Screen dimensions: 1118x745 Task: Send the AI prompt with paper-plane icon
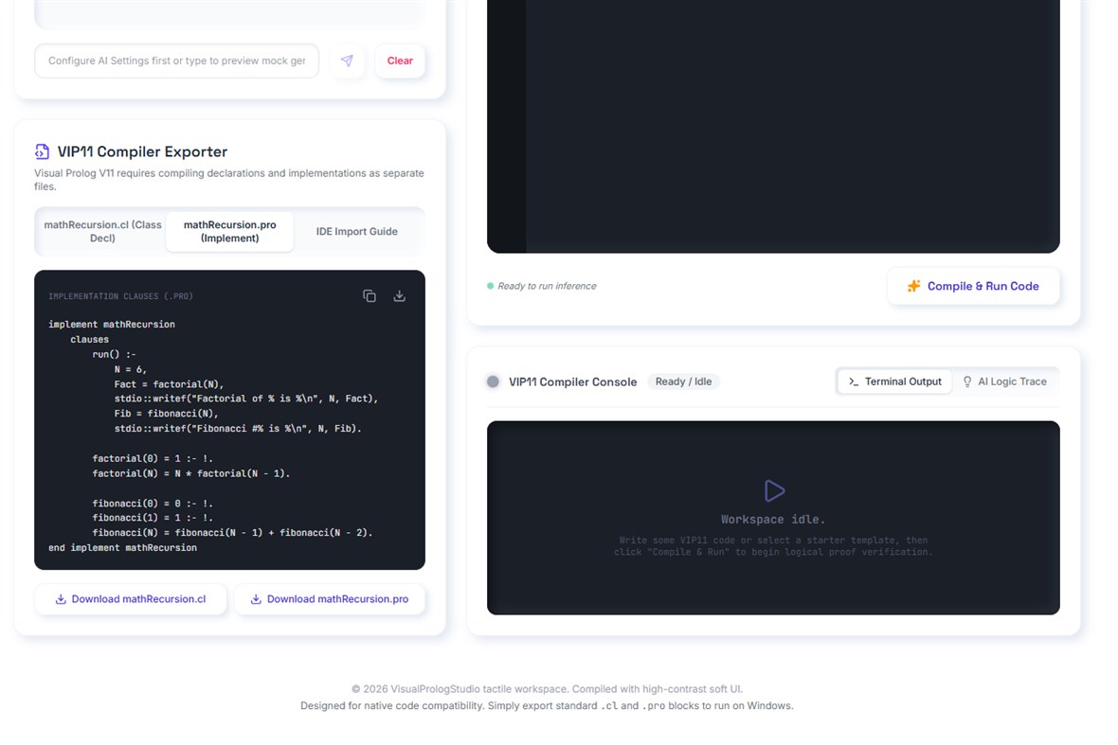[x=347, y=61]
